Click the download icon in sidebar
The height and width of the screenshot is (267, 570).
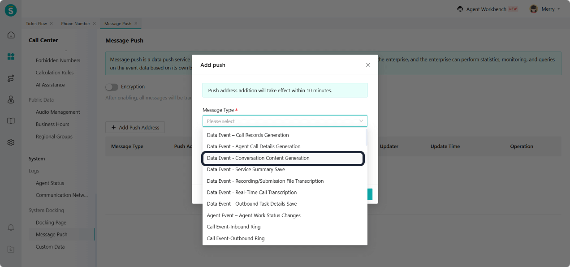[x=11, y=249]
